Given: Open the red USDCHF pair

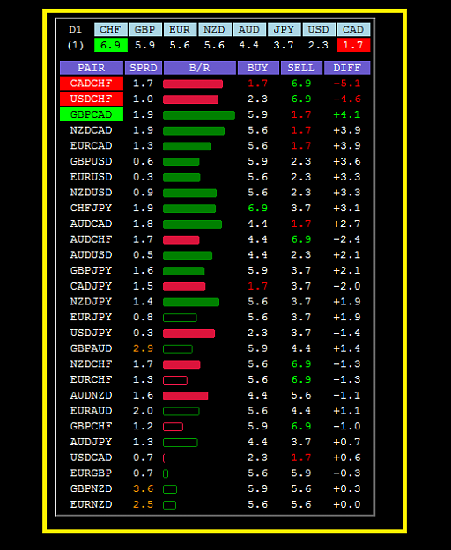Looking at the screenshot, I should tap(92, 99).
